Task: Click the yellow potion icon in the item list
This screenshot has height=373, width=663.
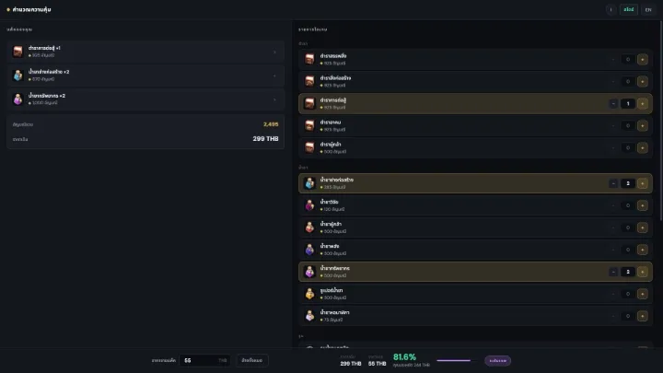Action: [x=310, y=294]
